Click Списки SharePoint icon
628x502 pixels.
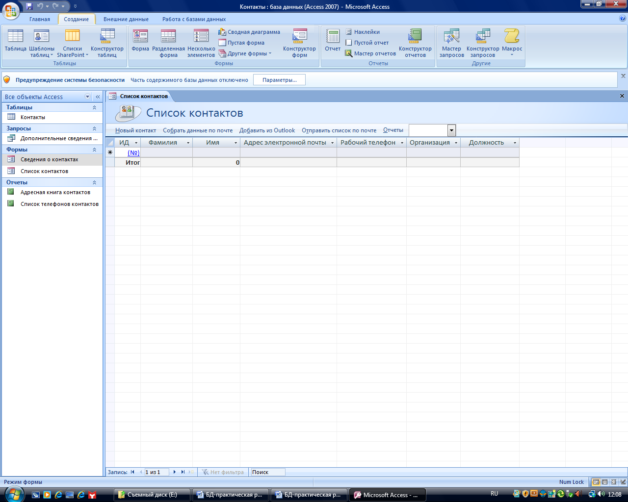click(x=72, y=43)
